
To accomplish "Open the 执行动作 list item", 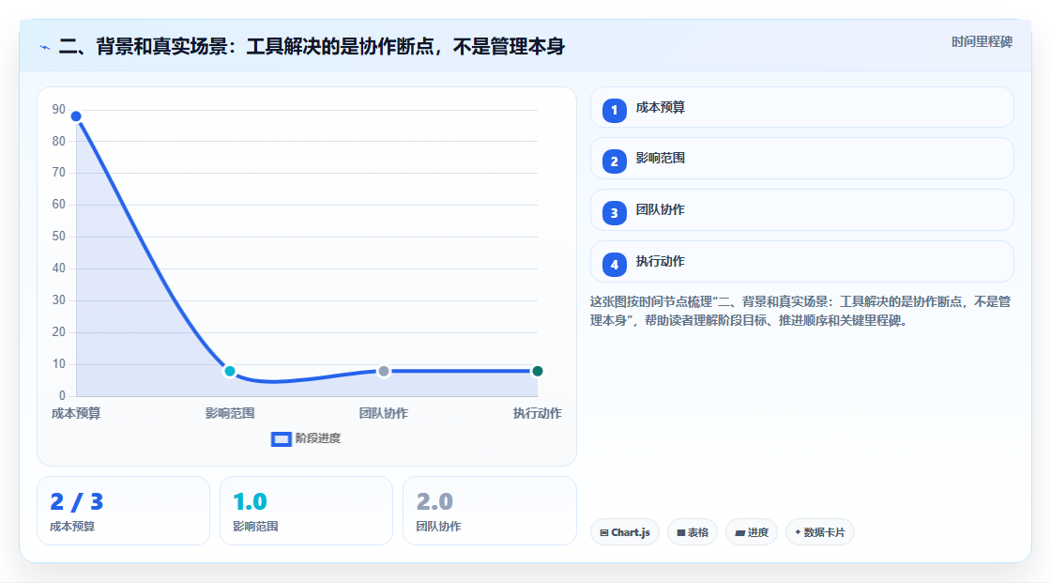I will (801, 262).
